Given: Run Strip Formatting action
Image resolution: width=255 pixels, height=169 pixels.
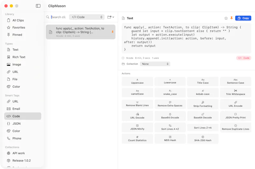Looking at the screenshot, I should (203, 104).
